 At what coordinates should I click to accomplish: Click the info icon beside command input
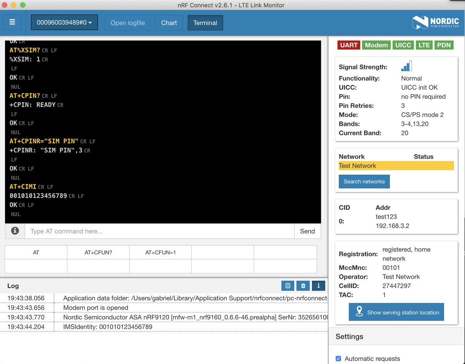tap(15, 231)
